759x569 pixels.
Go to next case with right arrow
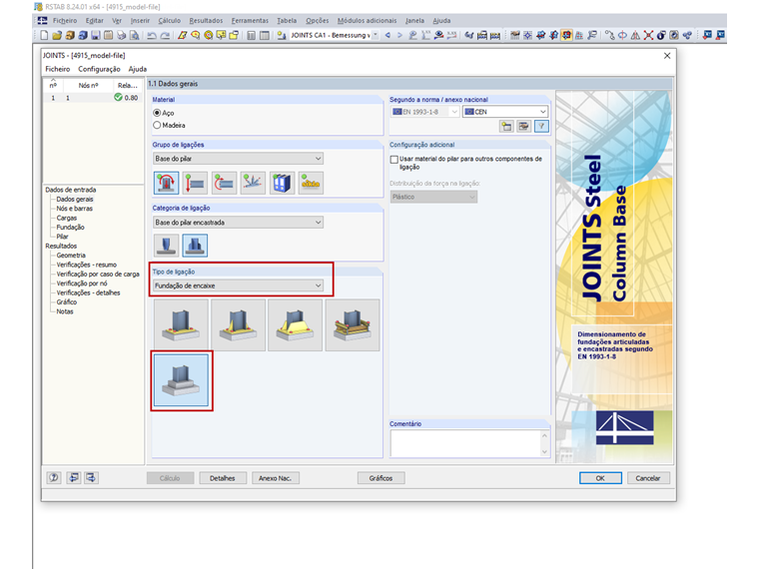point(399,35)
